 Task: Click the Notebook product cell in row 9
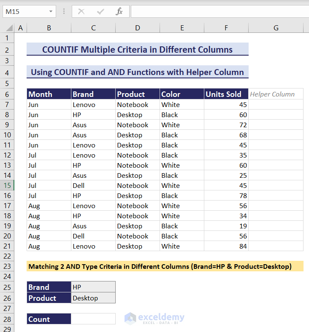click(x=138, y=125)
